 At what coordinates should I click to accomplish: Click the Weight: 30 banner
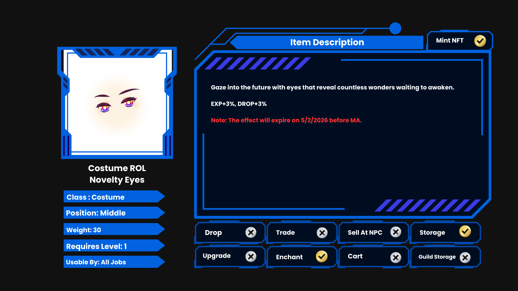113,230
